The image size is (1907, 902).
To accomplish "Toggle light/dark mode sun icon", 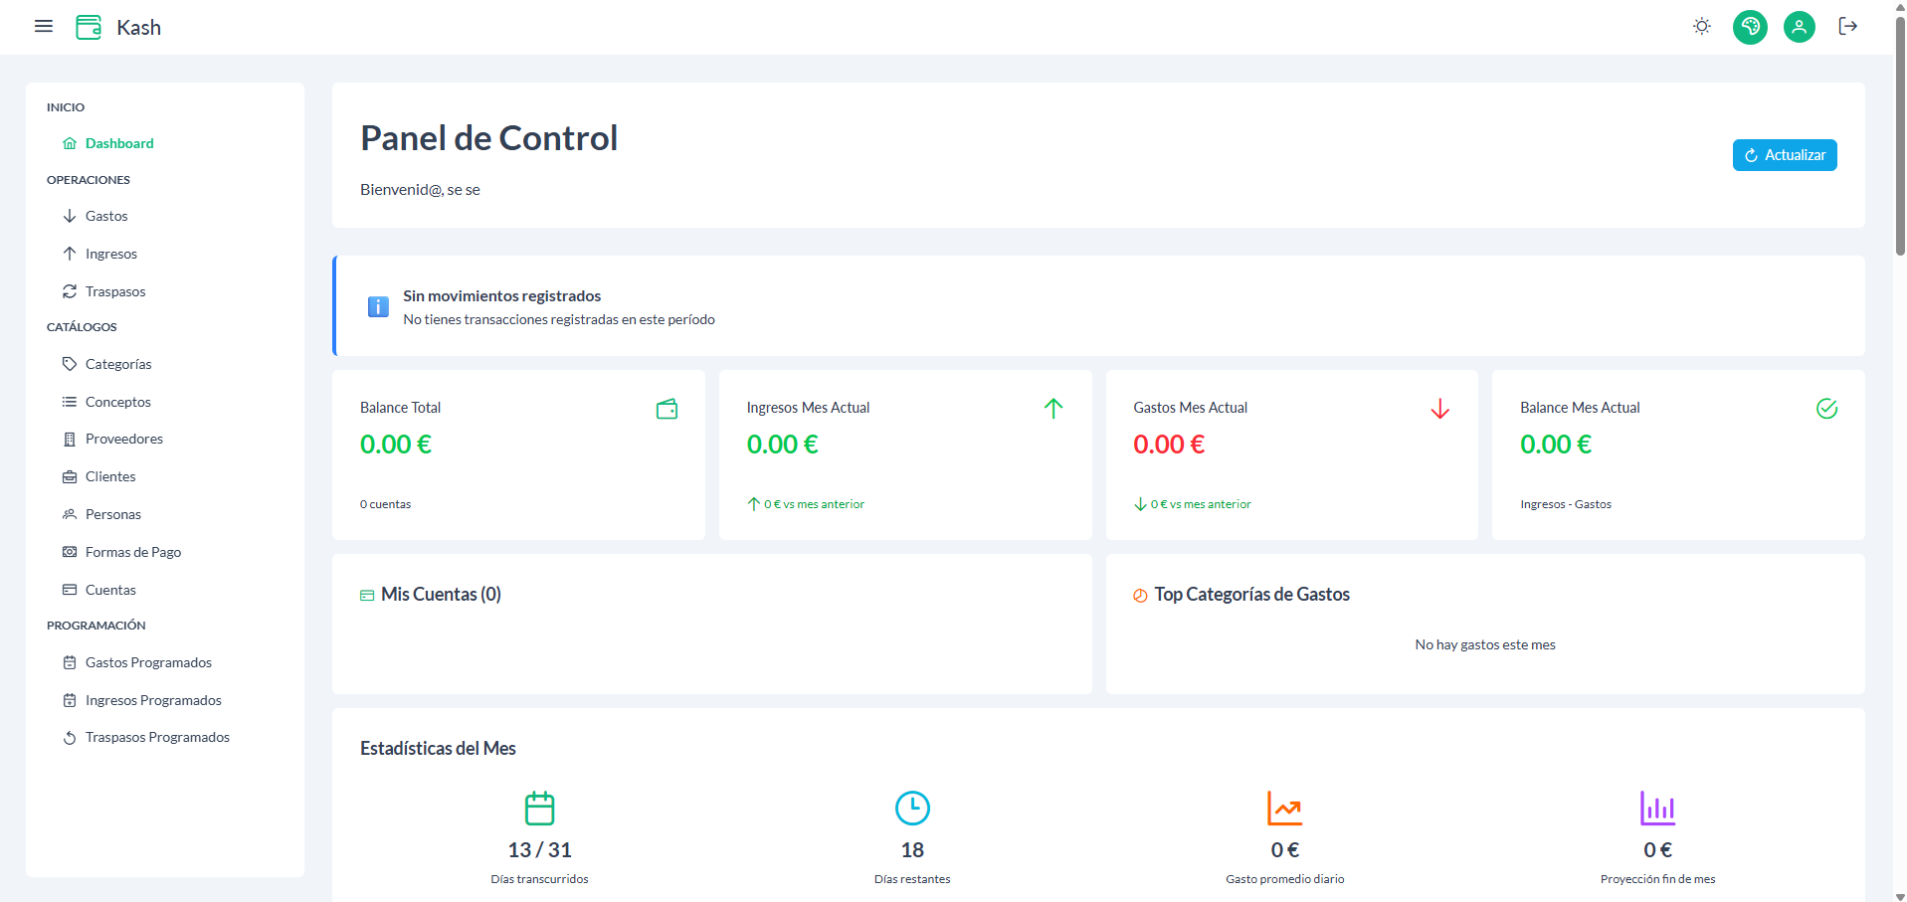I will coord(1701,27).
